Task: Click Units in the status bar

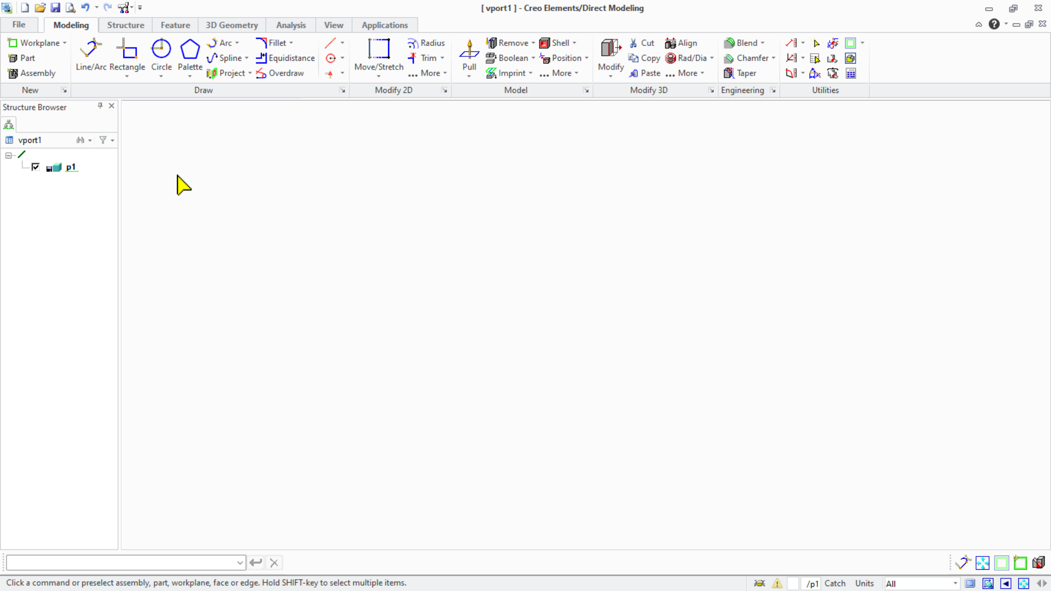Action: [864, 583]
